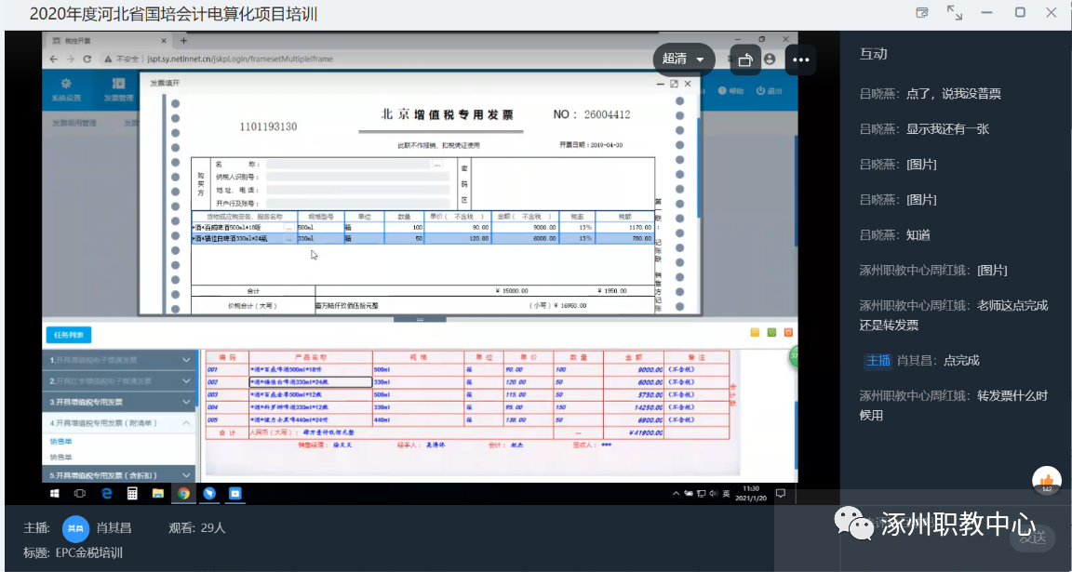This screenshot has width=1072, height=572.
Task: Show hidden tray icons chevron
Action: tap(677, 494)
